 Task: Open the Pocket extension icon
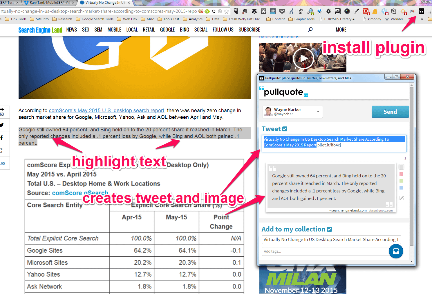(x=282, y=11)
